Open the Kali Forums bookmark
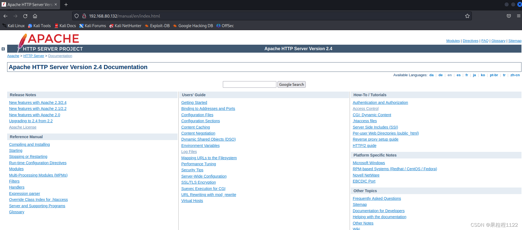Viewport: 522px width, 230px height. click(92, 26)
